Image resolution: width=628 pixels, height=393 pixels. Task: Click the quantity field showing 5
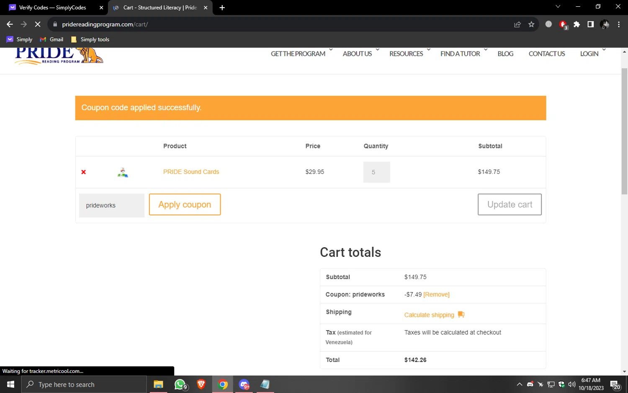coord(376,172)
